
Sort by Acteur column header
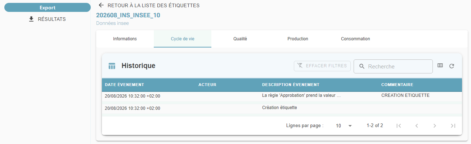207,85
